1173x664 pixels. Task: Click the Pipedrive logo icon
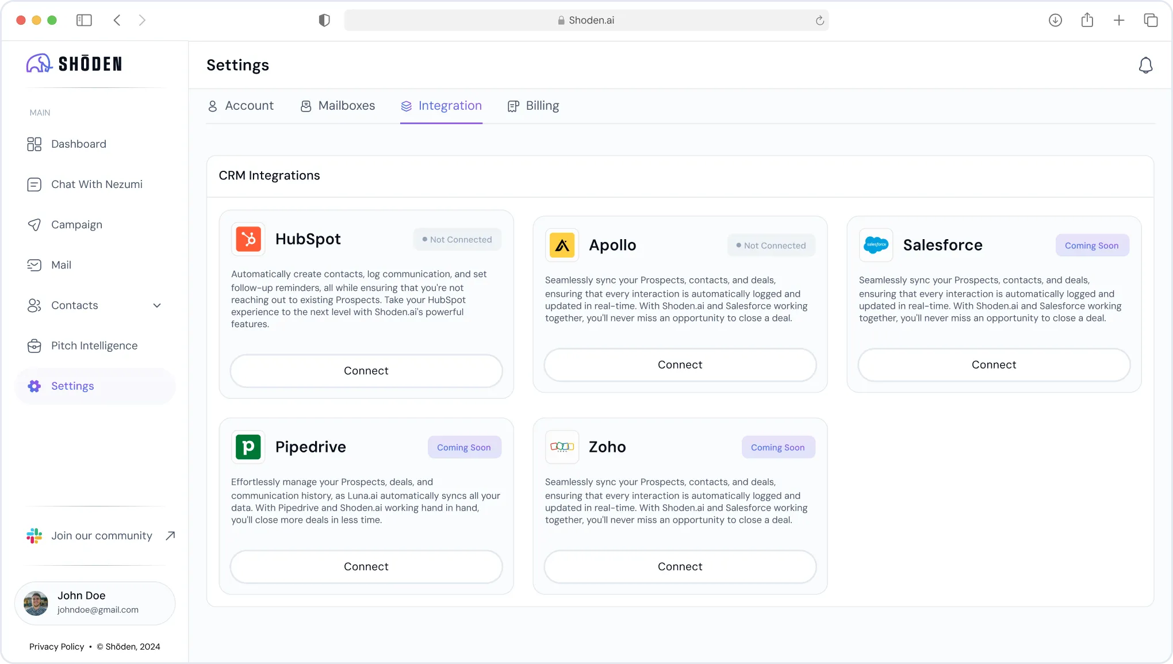point(248,447)
